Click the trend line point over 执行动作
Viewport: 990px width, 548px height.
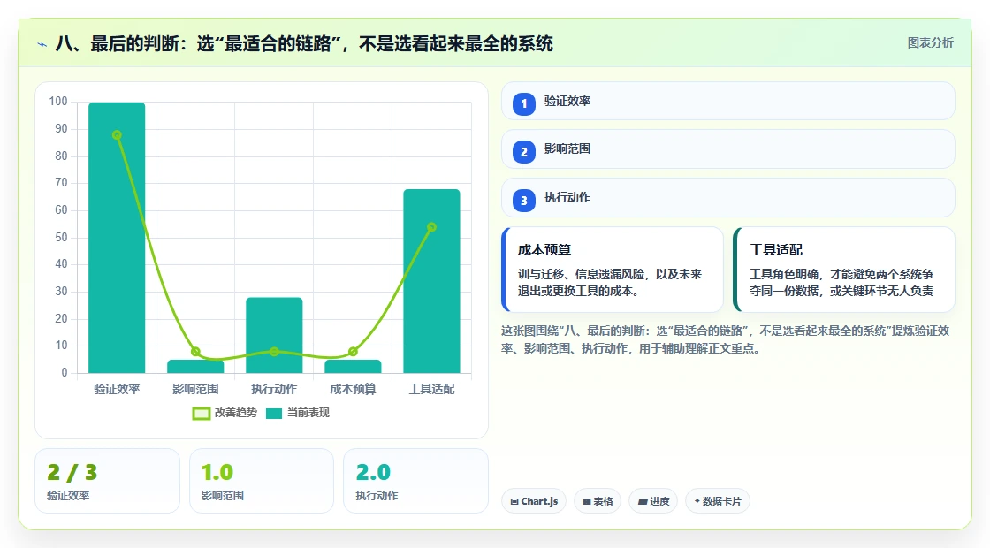274,352
